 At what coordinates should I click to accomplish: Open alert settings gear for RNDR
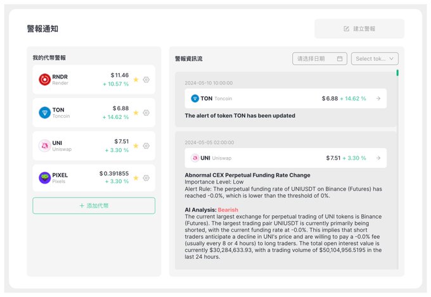click(x=146, y=79)
